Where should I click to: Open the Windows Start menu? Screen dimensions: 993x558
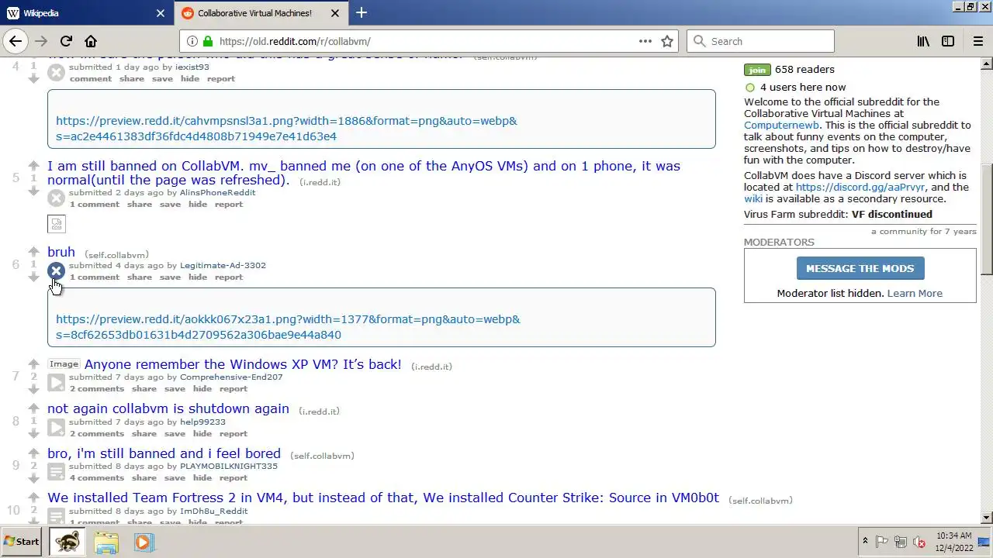tap(22, 542)
